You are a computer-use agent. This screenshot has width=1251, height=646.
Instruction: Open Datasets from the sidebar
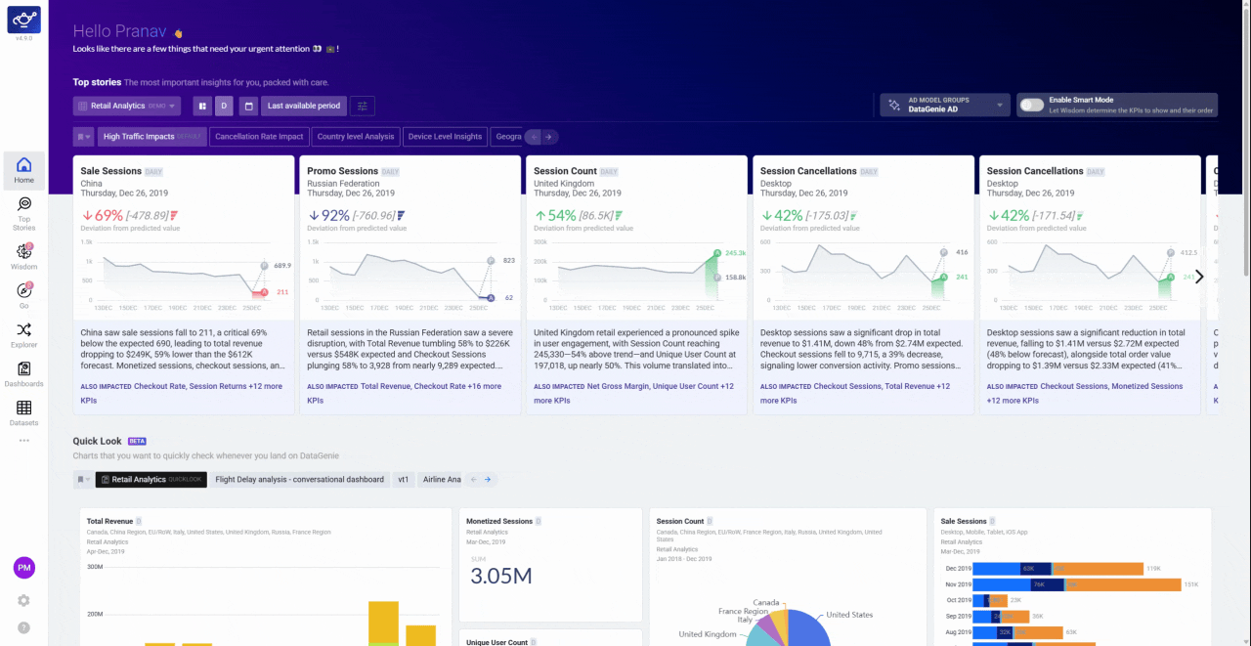[23, 413]
